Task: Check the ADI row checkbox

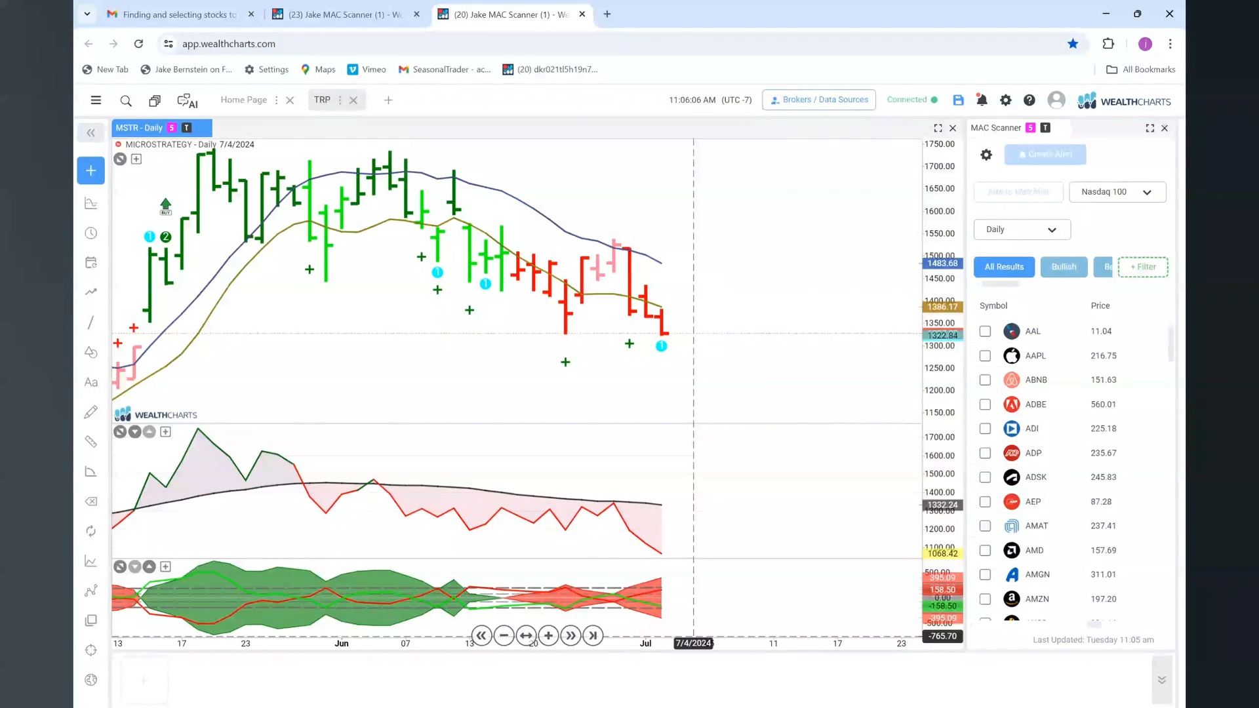Action: [x=985, y=429]
